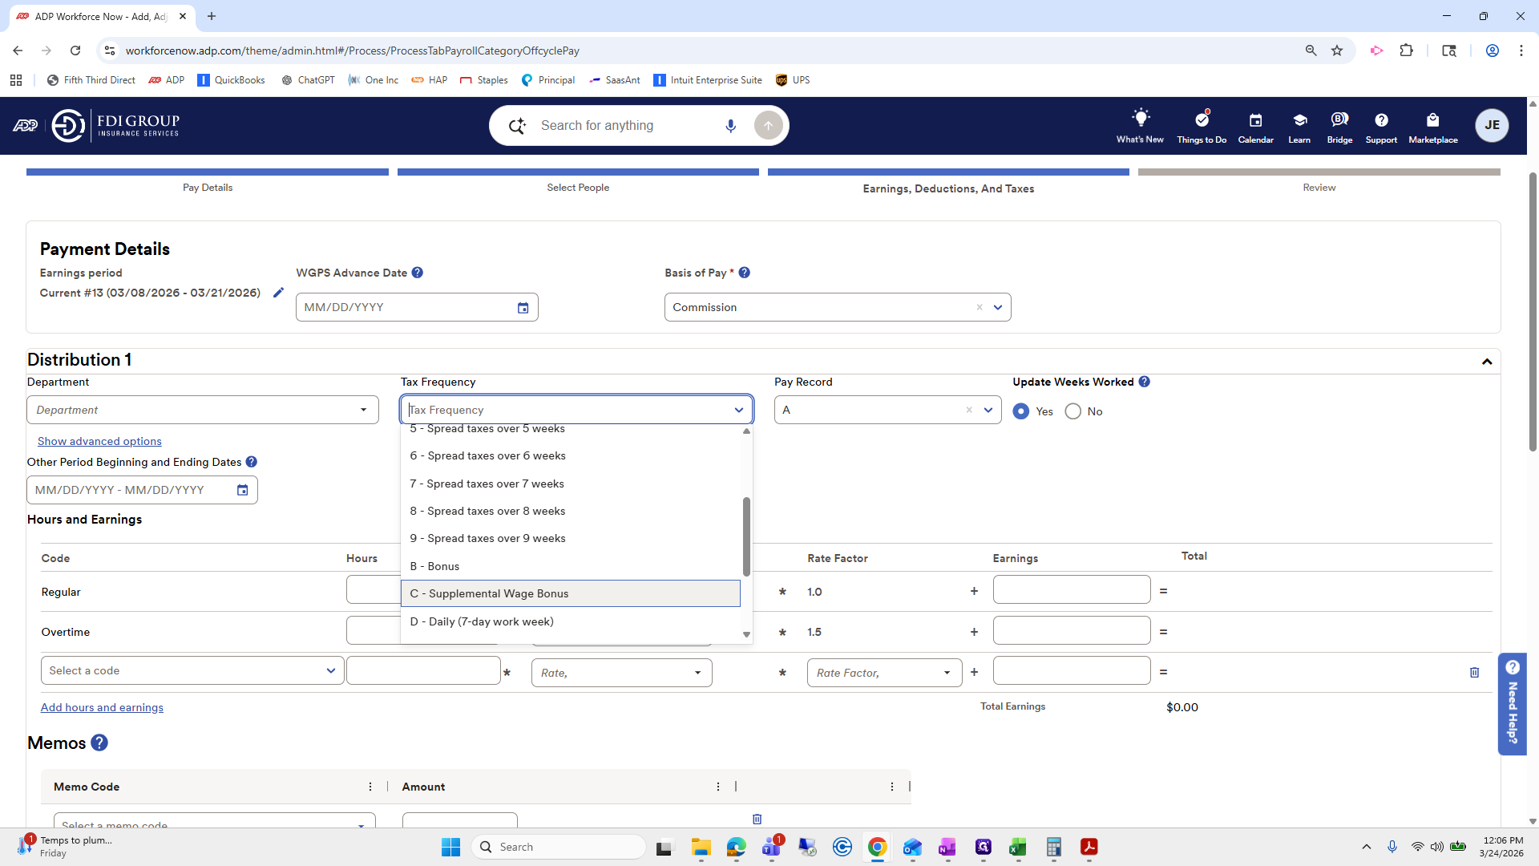Click Show advanced options link
This screenshot has height=866, width=1539.
coord(99,441)
